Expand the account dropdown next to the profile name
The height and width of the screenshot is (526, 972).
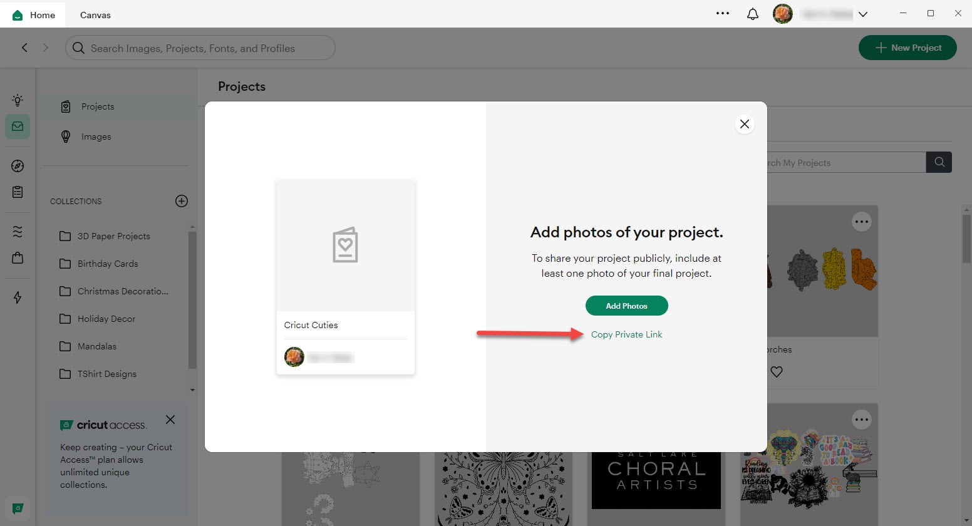(x=863, y=13)
